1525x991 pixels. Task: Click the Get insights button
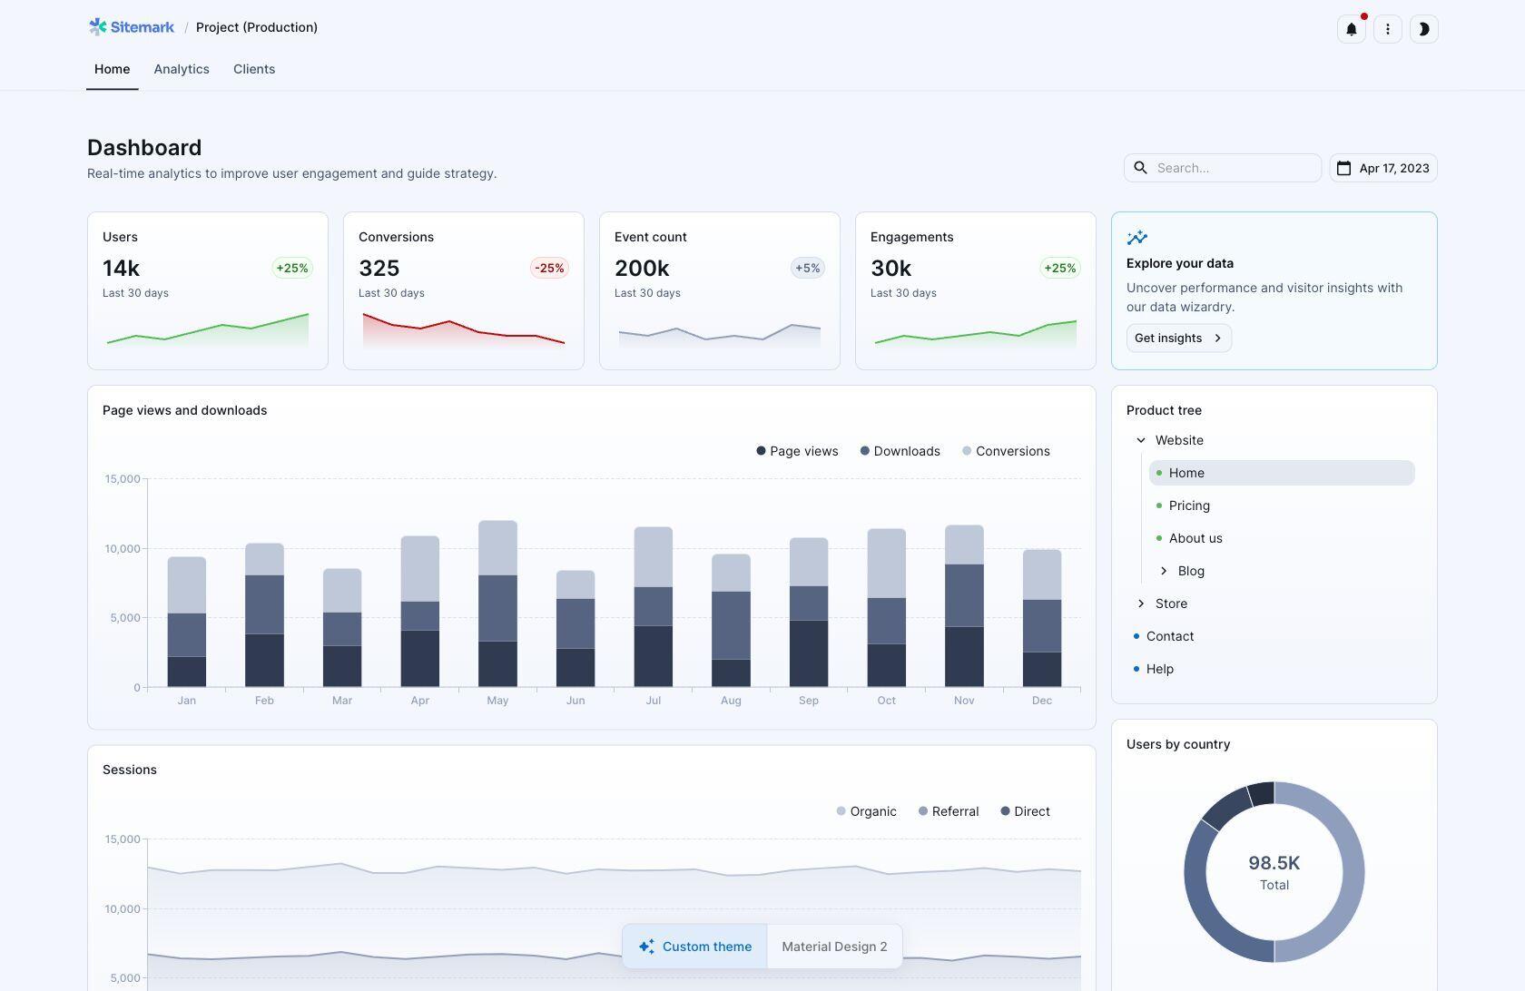pos(1178,338)
